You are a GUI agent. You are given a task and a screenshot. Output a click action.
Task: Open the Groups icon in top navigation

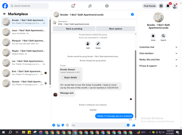pyautogui.click(x=107, y=6)
